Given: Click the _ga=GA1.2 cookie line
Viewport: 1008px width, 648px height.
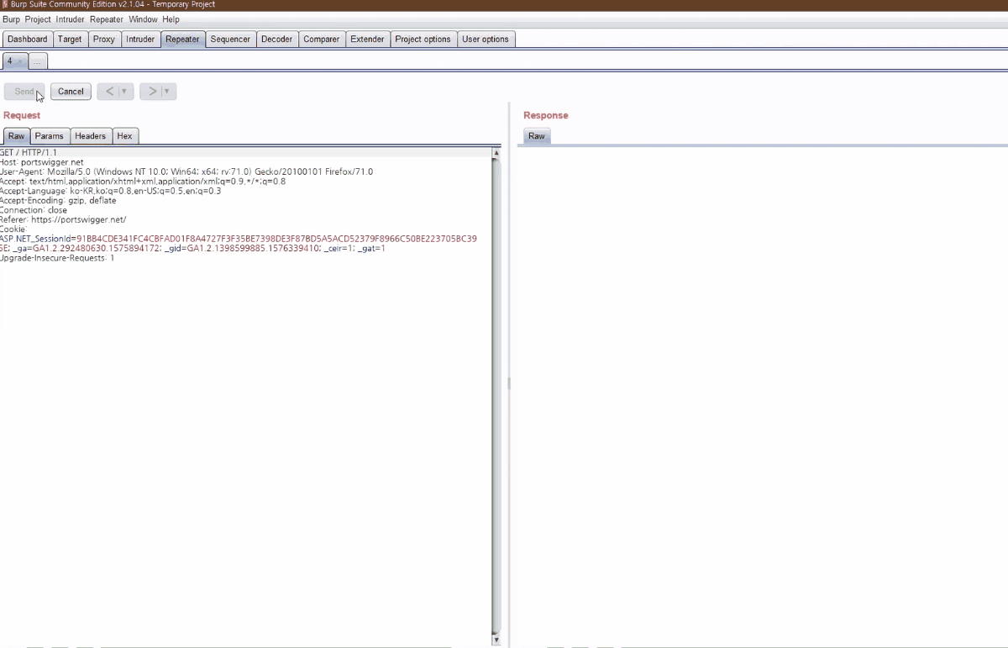Looking at the screenshot, I should pyautogui.click(x=193, y=249).
